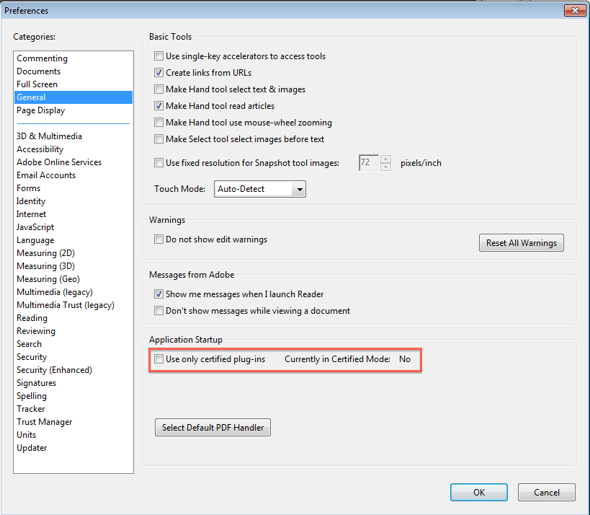Select the Units category

coord(73,435)
